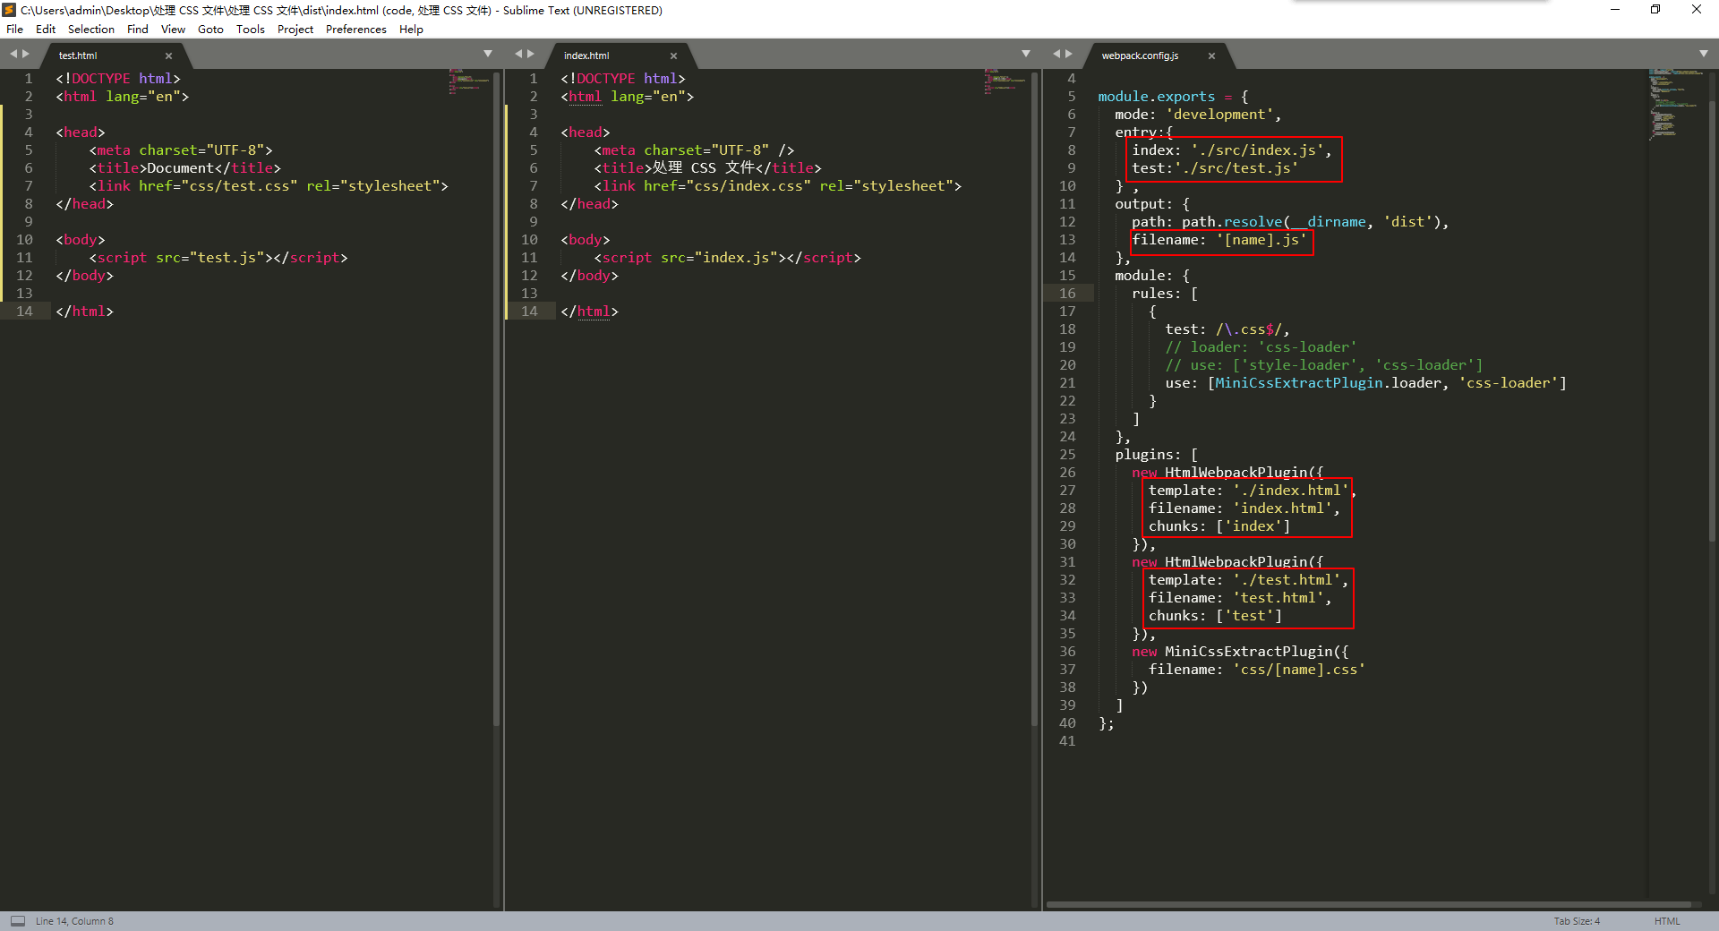Click template './index.html' line
This screenshot has width=1719, height=931.
[1252, 491]
